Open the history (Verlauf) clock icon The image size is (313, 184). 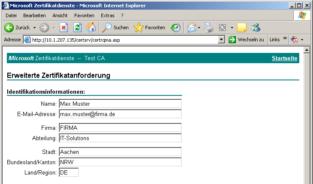click(x=176, y=28)
